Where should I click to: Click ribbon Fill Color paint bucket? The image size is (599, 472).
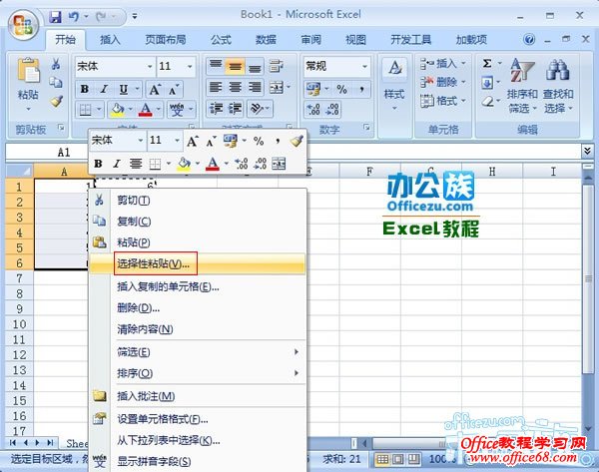click(x=117, y=110)
